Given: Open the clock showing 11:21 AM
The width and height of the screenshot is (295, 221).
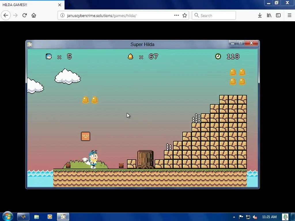Looking at the screenshot, I should (269, 217).
